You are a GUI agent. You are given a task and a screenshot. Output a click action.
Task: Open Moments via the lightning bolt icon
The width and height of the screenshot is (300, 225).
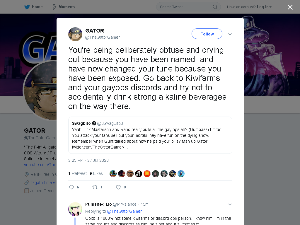pos(54,7)
